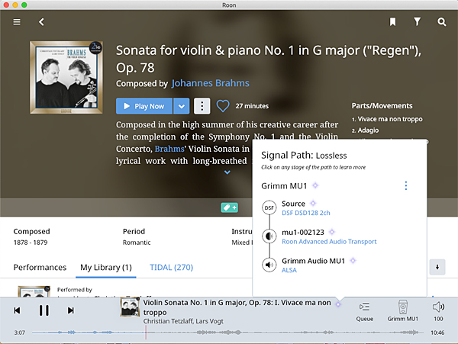Screen dimensions: 458x344
Task: Click artists Christian Tetzlaff, Lars Vogt
Action: coord(183,321)
